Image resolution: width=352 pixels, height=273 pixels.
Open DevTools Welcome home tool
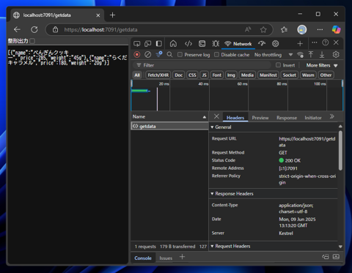coord(173,44)
